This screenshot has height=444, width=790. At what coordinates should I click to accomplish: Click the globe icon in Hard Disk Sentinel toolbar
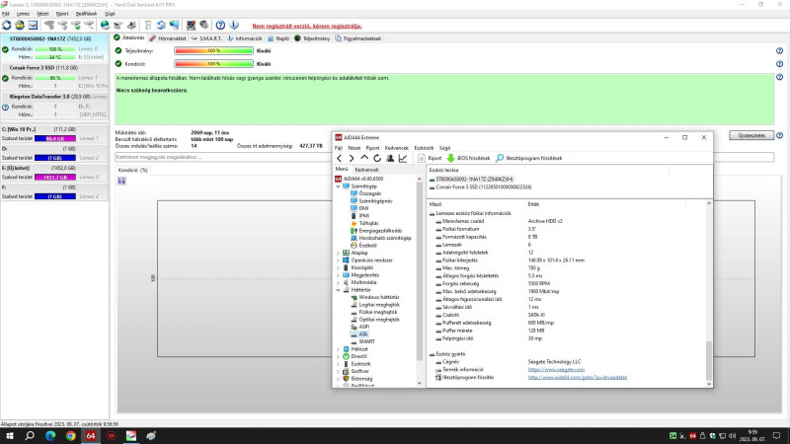coord(105,25)
